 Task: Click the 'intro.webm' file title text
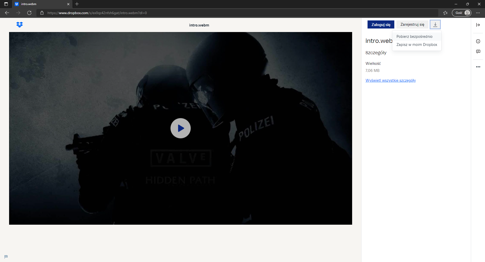pos(199,25)
